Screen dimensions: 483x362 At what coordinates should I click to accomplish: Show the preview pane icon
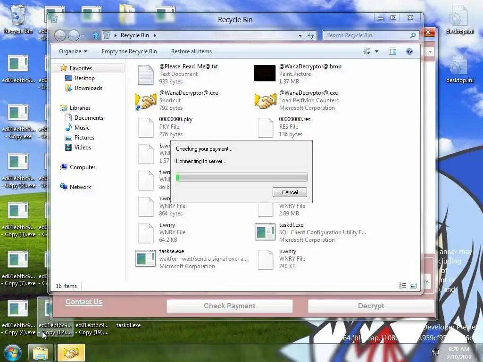point(392,51)
